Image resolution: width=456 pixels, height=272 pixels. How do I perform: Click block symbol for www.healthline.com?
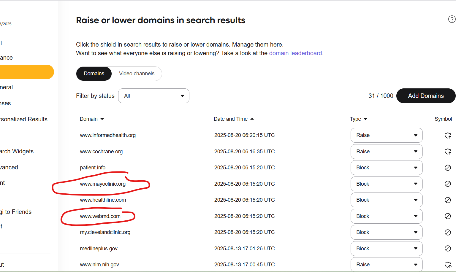pos(448,200)
